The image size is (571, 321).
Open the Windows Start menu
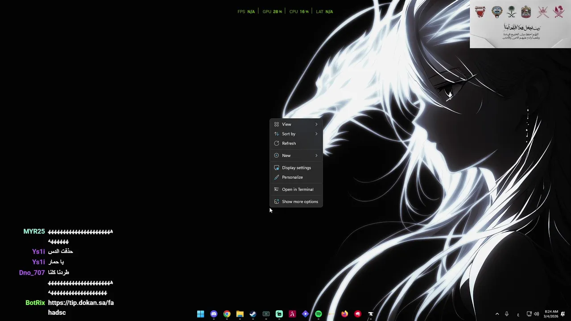click(201, 314)
